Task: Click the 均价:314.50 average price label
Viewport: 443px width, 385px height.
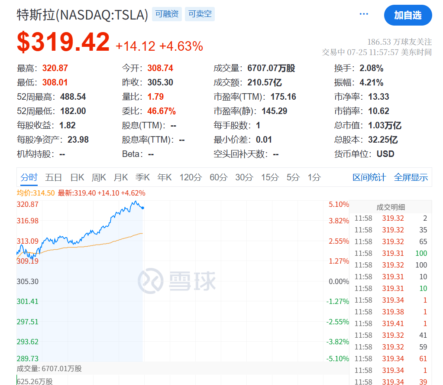Action: 36,193
